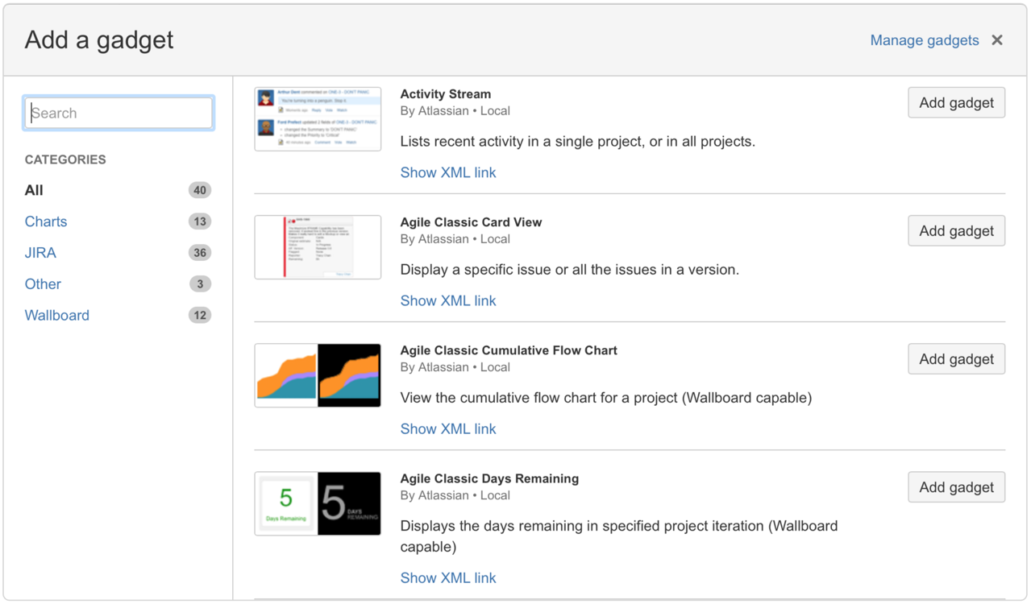This screenshot has width=1031, height=604.
Task: View All gadget categories
Action: (33, 190)
